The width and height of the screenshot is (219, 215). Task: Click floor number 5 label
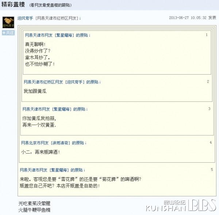tap(212, 170)
